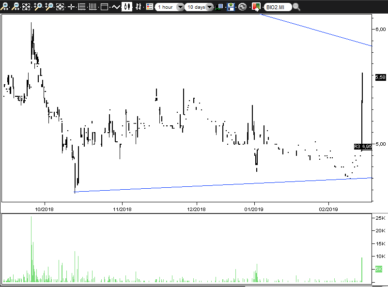Click the symbol search magnifier button
Image resolution: width=388 pixels, height=287 pixels.
(x=296, y=7)
